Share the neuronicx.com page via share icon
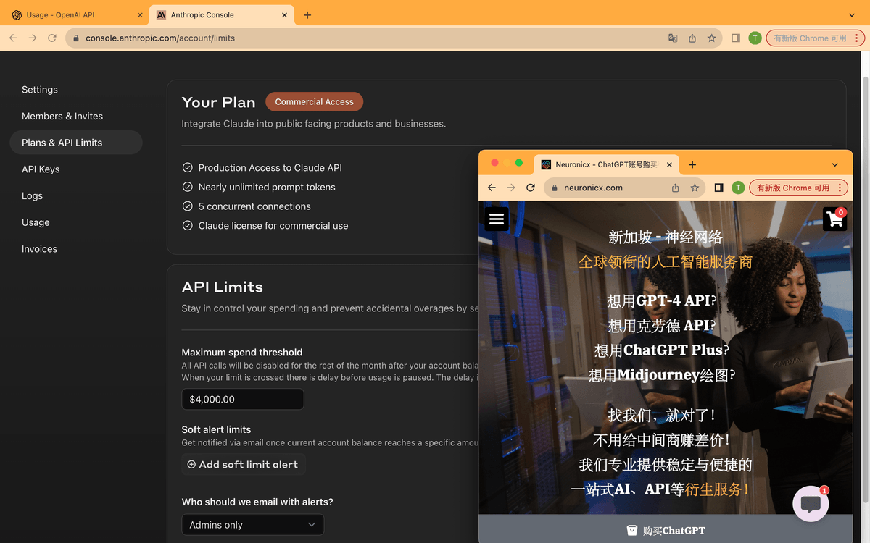Viewport: 870px width, 543px height. click(675, 188)
